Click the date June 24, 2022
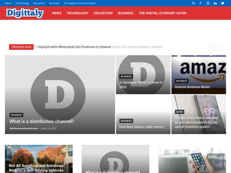The image size is (231, 173). 49,128
